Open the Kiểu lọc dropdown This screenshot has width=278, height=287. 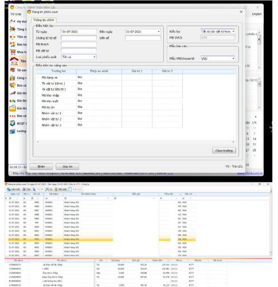click(233, 31)
